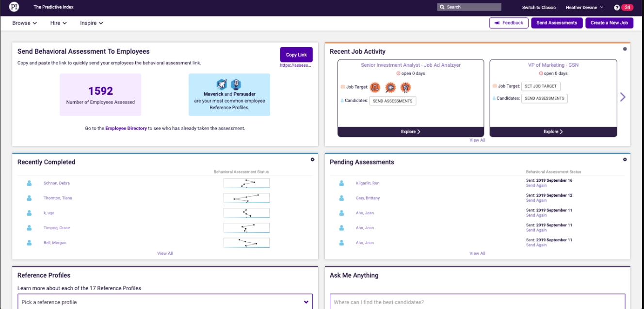Open Senior Investment Analyst - Job Ad Analzyer
Image resolution: width=644 pixels, height=309 pixels.
411,65
